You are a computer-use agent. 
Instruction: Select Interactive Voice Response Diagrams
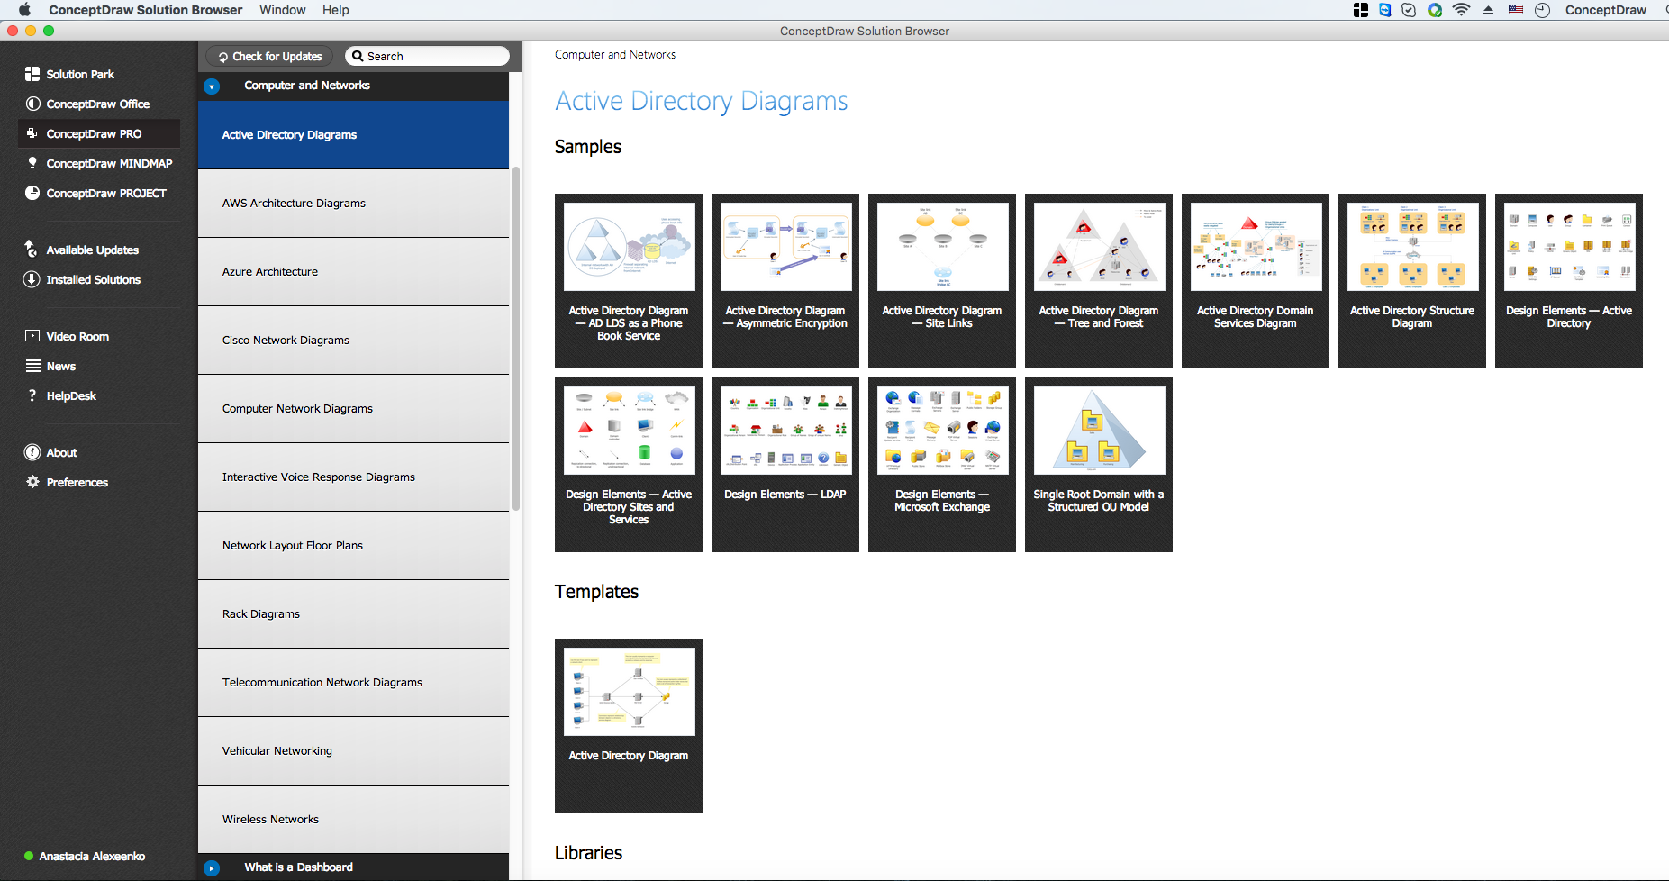click(353, 477)
